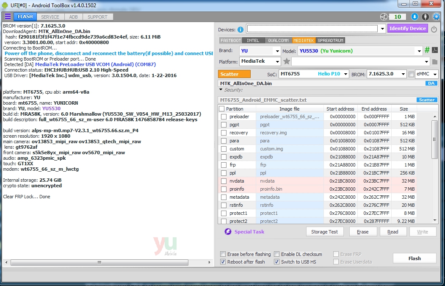Open the info icon in top toolbar

[425, 17]
